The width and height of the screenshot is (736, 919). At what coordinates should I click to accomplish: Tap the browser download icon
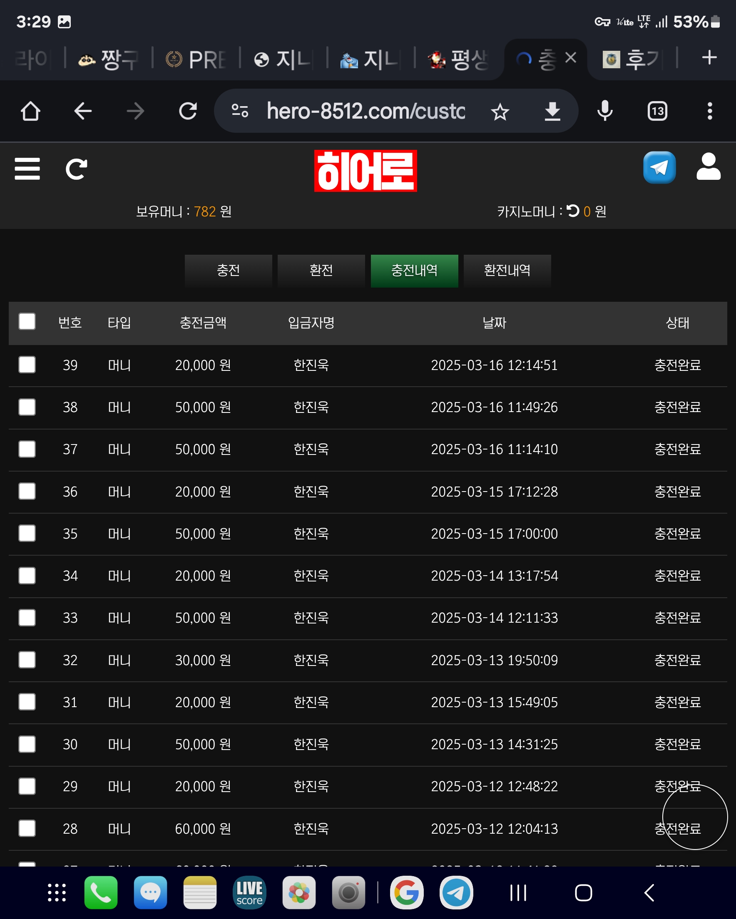click(553, 112)
